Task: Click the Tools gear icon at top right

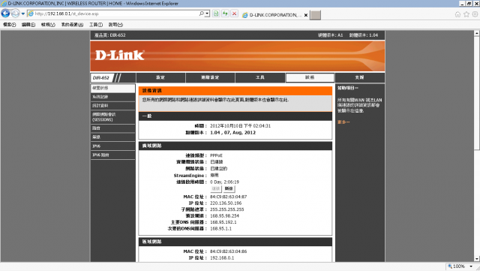Action: coord(475,14)
